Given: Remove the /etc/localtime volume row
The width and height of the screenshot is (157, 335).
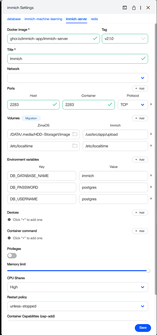Looking at the screenshot, I should pyautogui.click(x=151, y=145).
